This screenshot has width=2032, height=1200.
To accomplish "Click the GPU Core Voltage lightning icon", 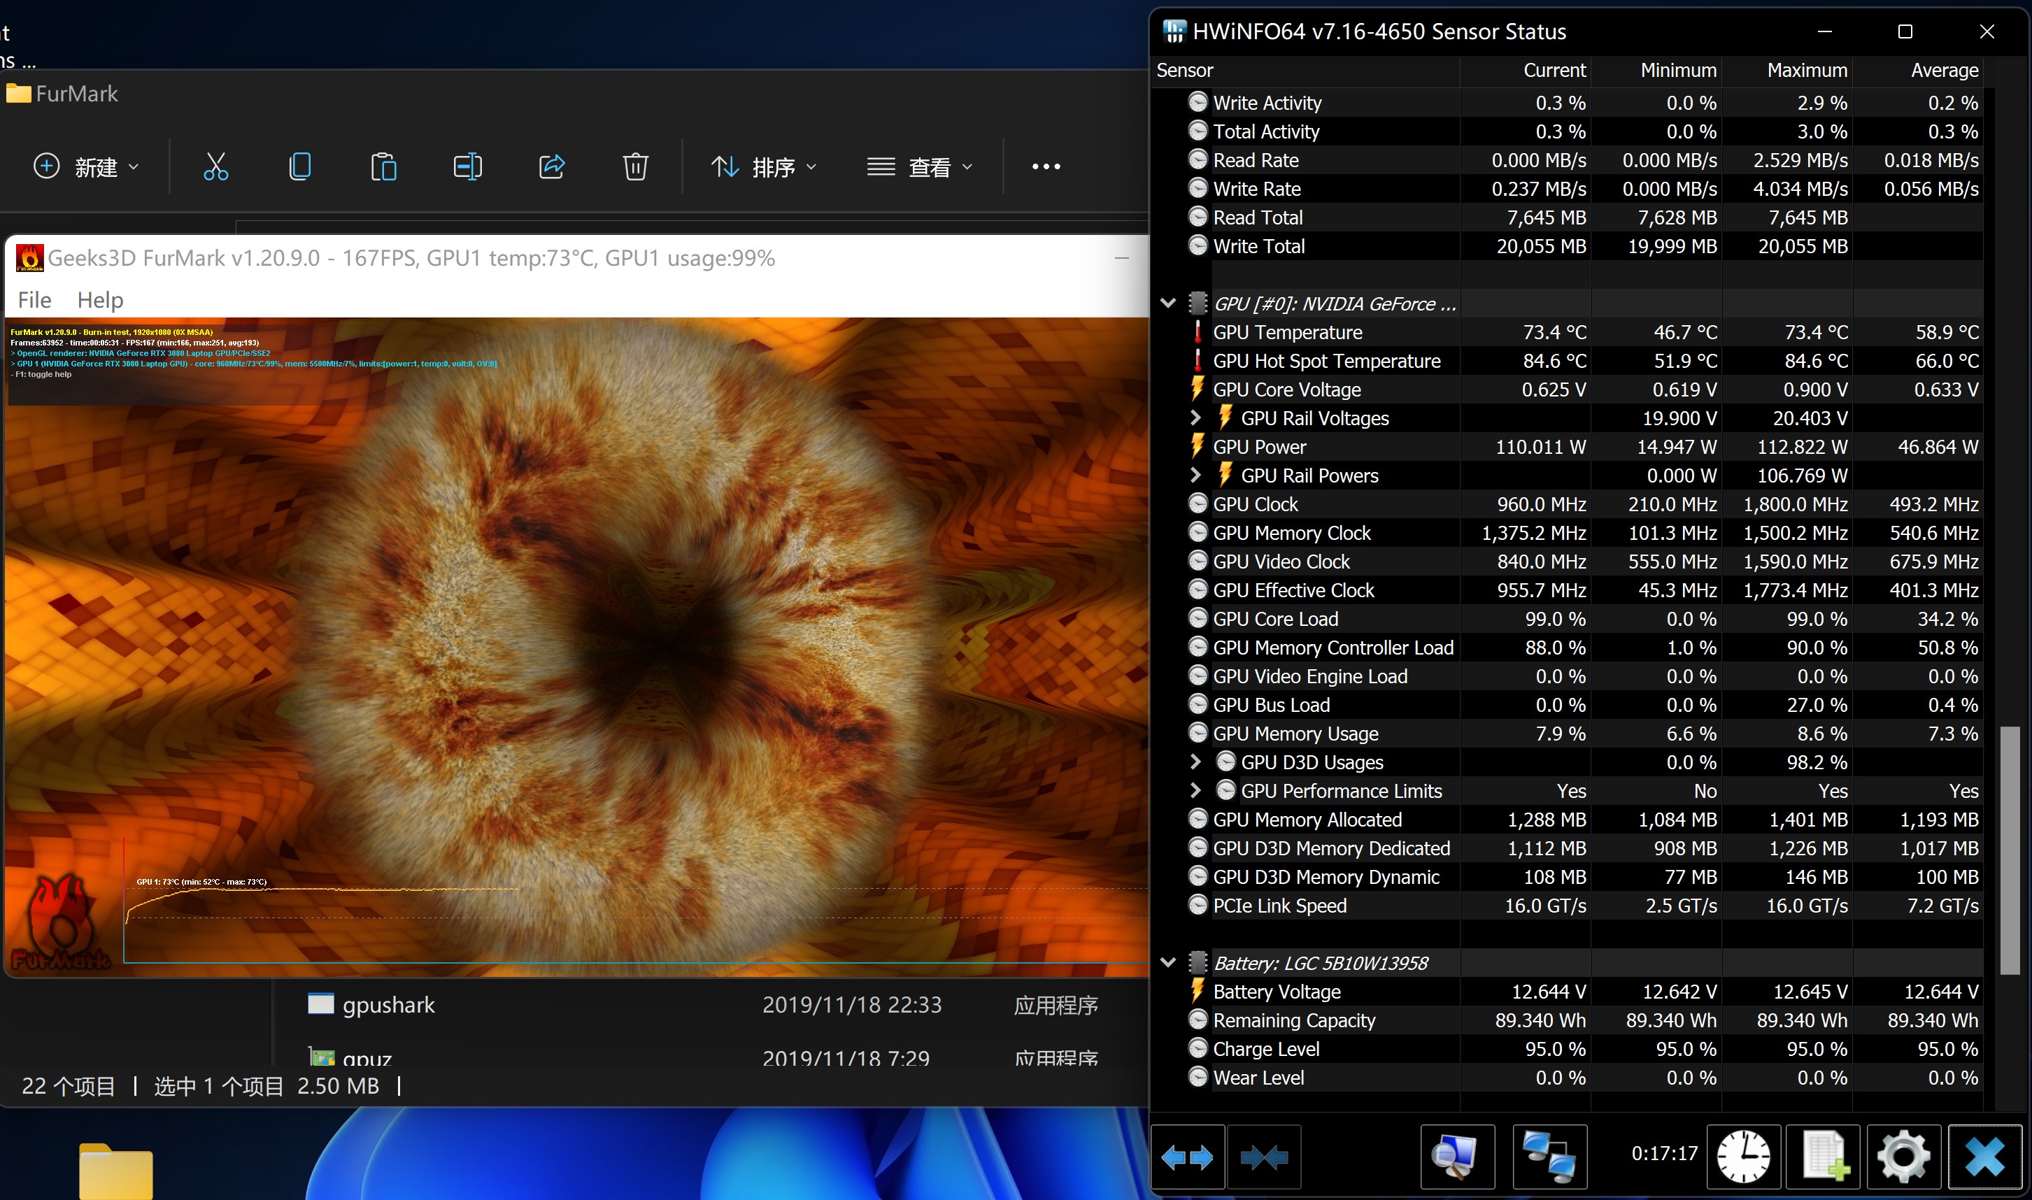I will [1198, 389].
